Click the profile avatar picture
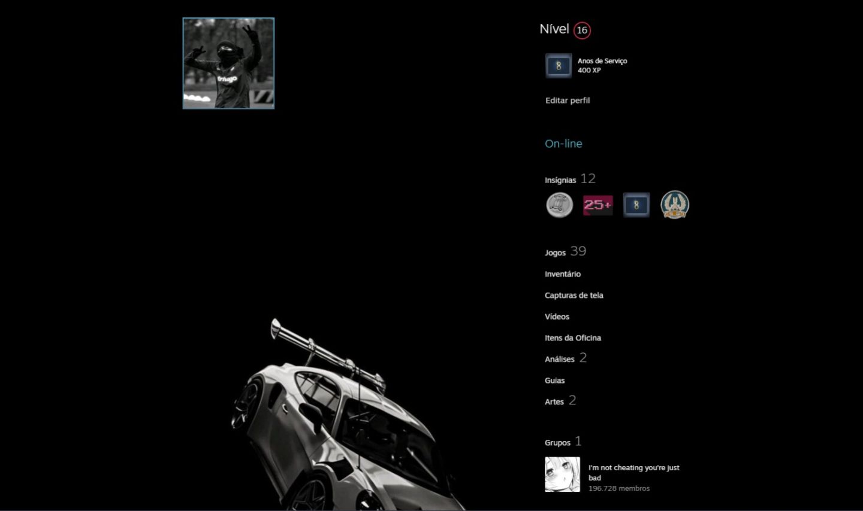 (228, 63)
